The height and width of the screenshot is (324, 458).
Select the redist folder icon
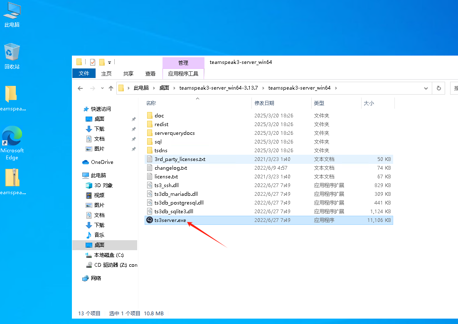[x=150, y=124]
